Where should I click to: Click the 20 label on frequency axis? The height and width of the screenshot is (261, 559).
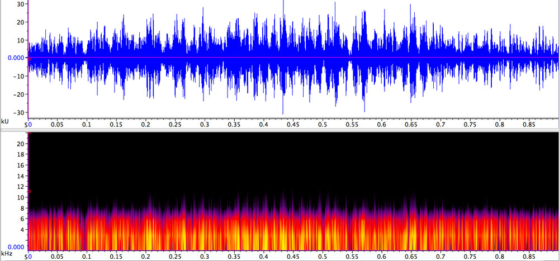[x=21, y=144]
